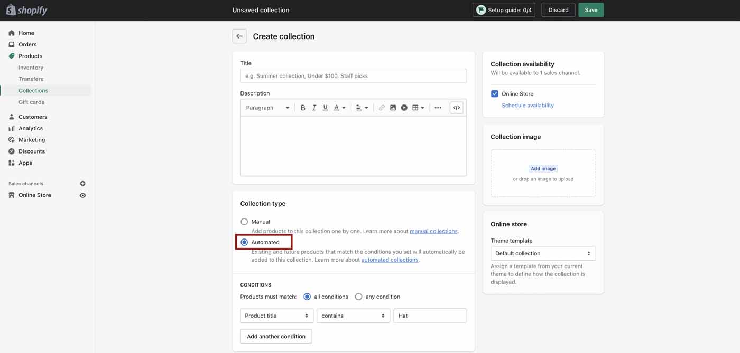
Task: Open Gift cards in the sidebar
Action: point(32,102)
